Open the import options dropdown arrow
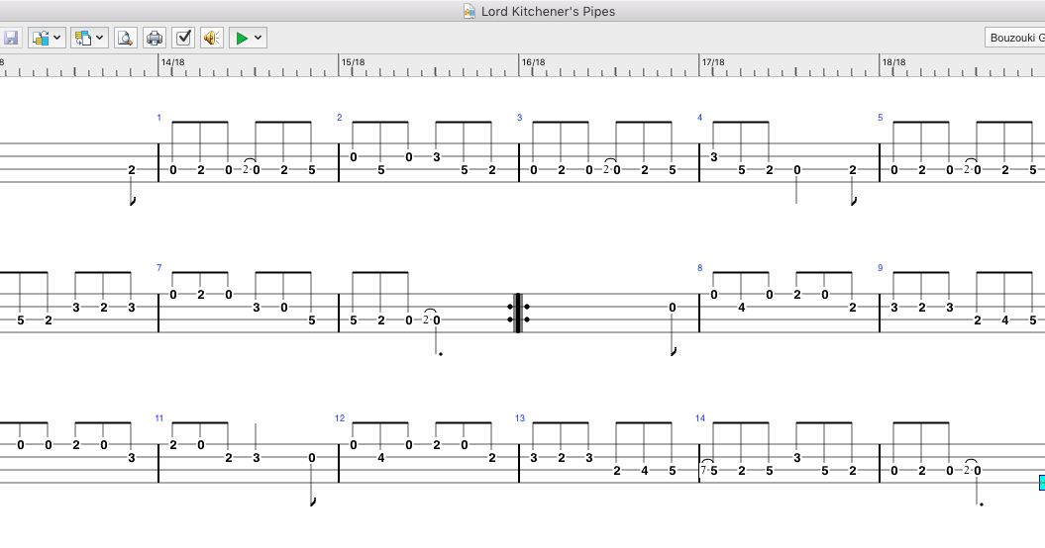 click(x=57, y=38)
